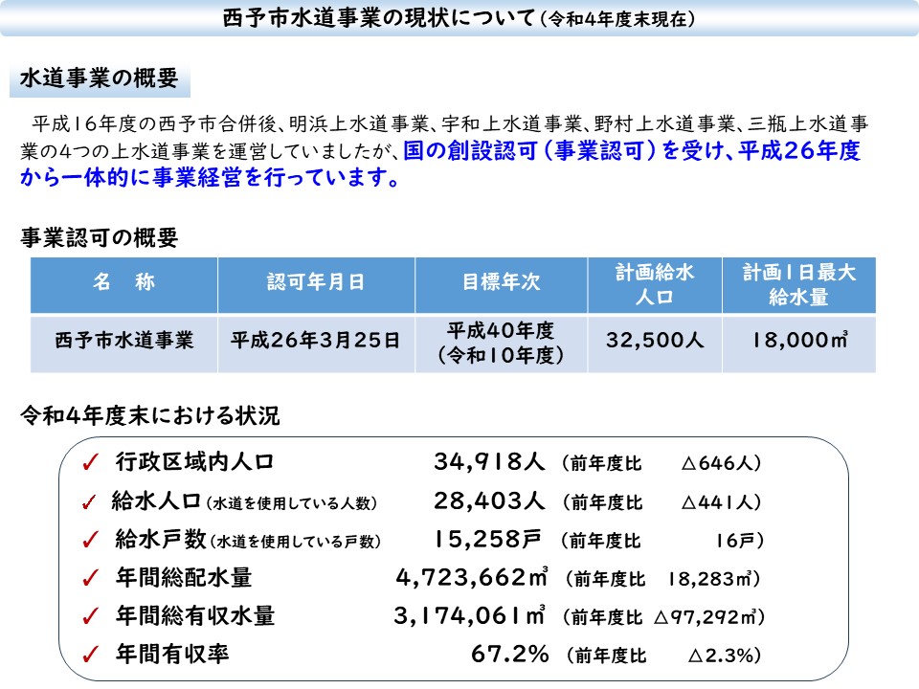Click the value 3,174,061㎥

[469, 615]
